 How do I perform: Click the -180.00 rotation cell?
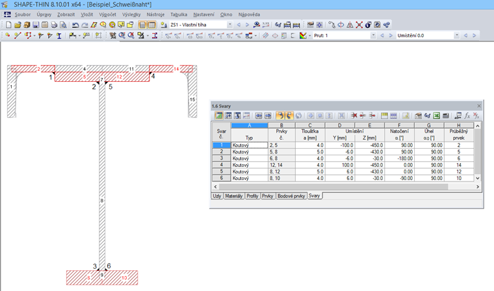pyautogui.click(x=400, y=158)
